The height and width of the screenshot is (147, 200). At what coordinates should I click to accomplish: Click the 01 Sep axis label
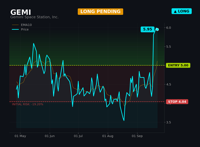(x=137, y=136)
